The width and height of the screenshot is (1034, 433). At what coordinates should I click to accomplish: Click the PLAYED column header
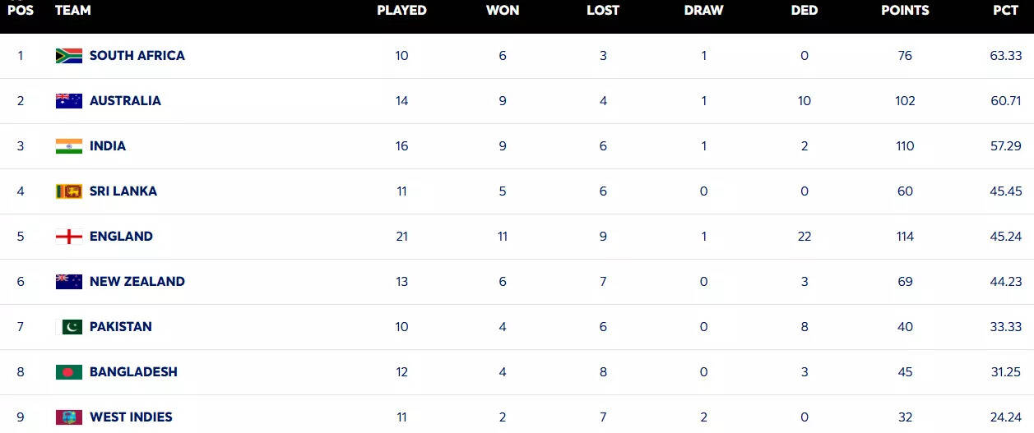pos(401,11)
